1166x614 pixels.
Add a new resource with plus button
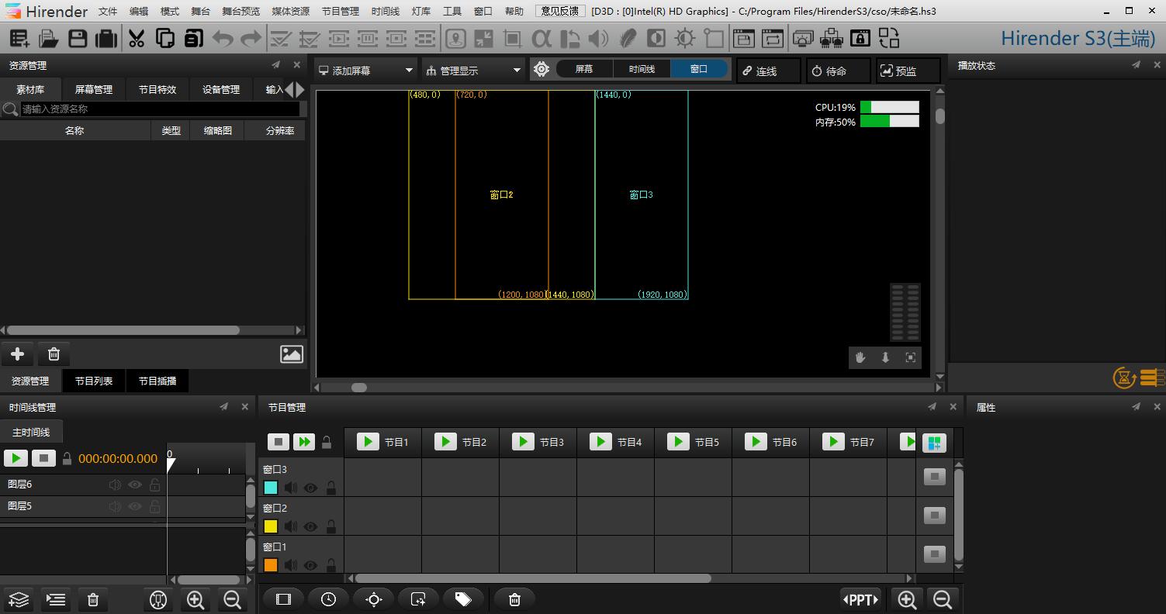pos(17,354)
